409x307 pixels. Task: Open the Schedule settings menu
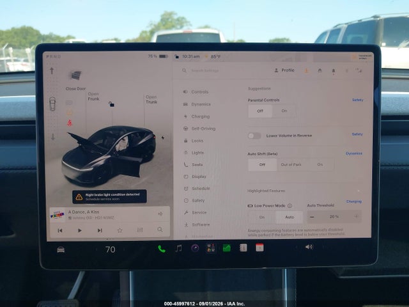(197, 189)
